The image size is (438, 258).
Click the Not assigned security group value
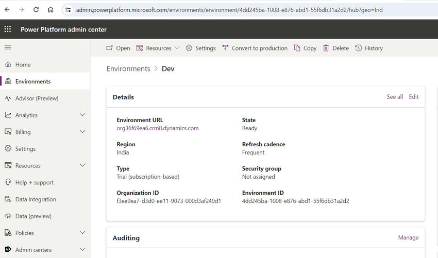(x=258, y=177)
